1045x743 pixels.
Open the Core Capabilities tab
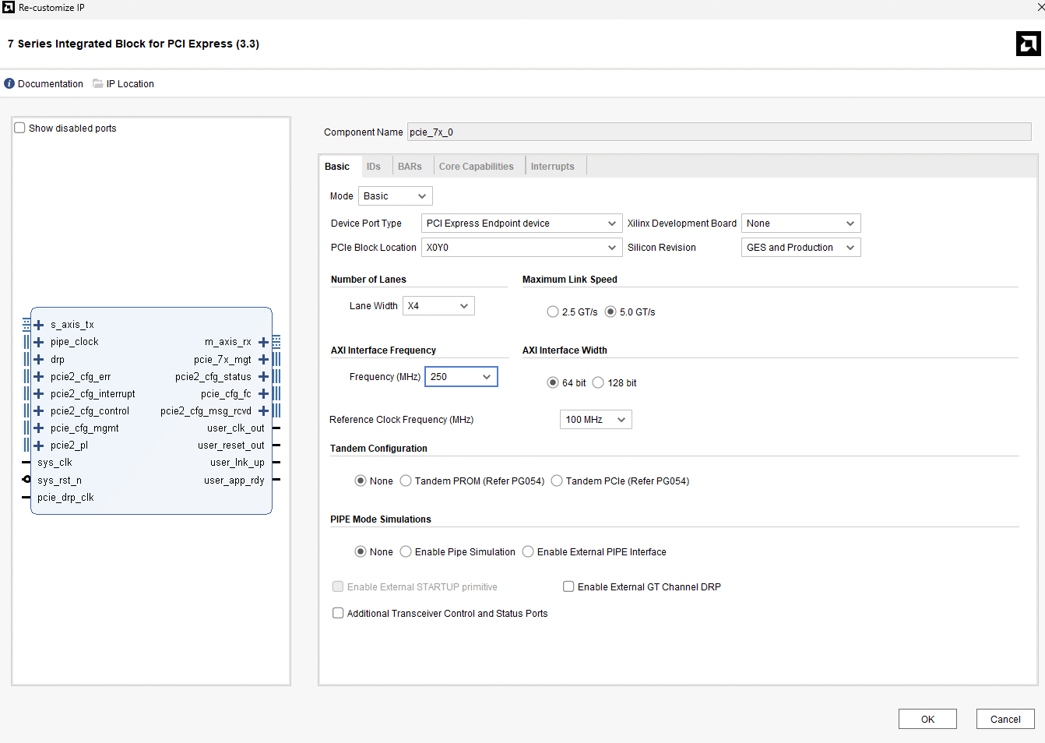(x=476, y=167)
